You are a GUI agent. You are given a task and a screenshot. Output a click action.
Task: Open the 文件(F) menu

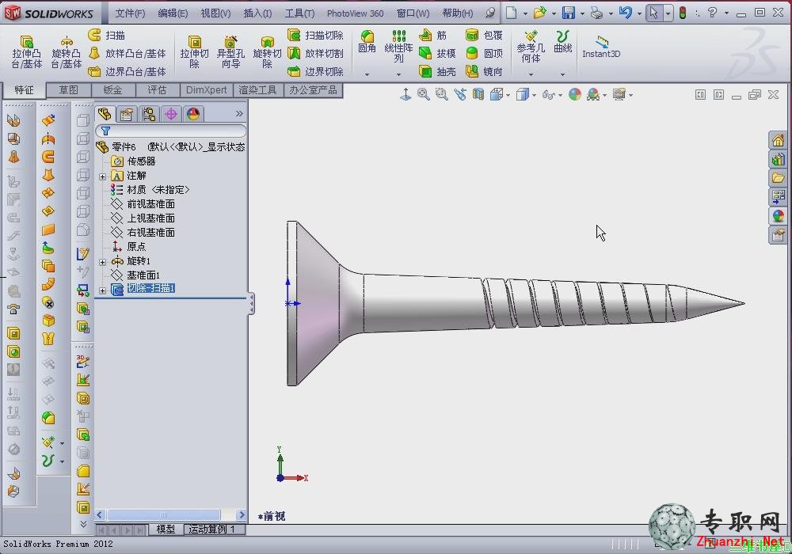pos(130,13)
